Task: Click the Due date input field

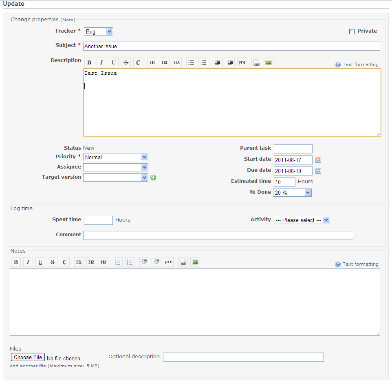Action: 293,171
